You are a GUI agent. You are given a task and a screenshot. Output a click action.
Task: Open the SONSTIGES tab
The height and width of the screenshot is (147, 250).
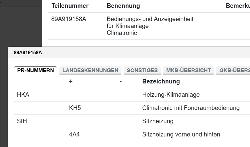click(x=142, y=70)
